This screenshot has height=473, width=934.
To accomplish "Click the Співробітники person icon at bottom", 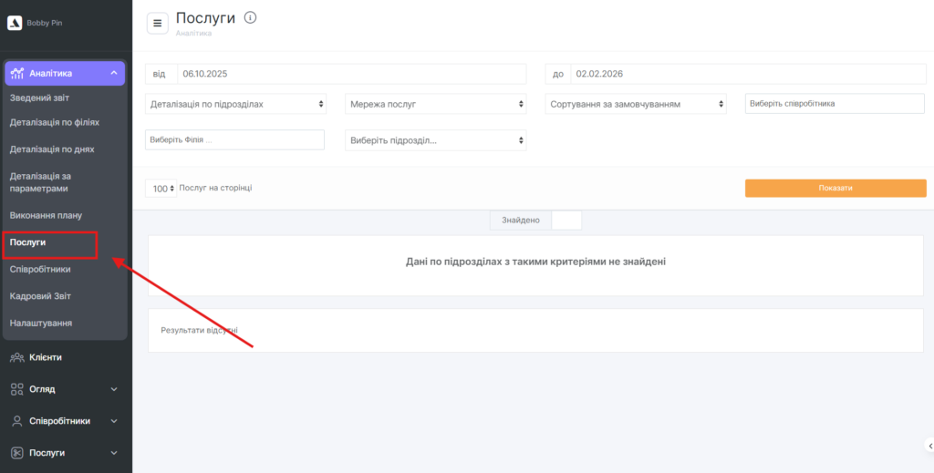I will 16,421.
